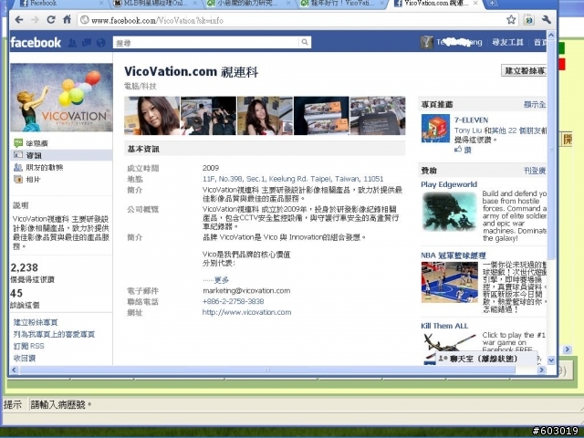Click the 建立粉絲專頁 sidebar link

36,322
